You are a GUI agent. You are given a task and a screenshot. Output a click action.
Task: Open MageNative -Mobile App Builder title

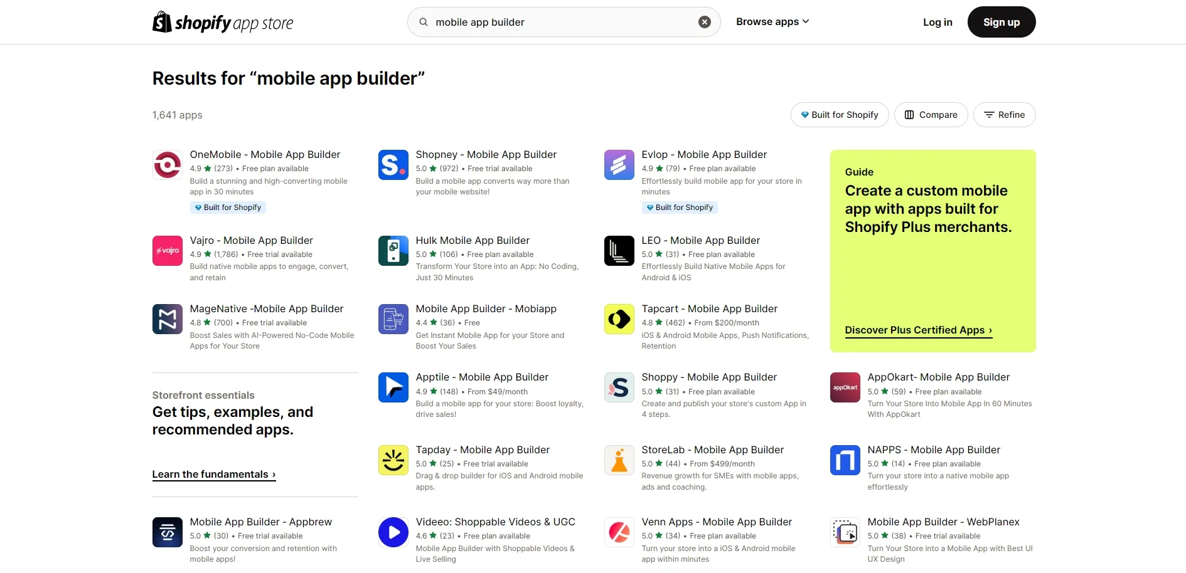tap(267, 309)
